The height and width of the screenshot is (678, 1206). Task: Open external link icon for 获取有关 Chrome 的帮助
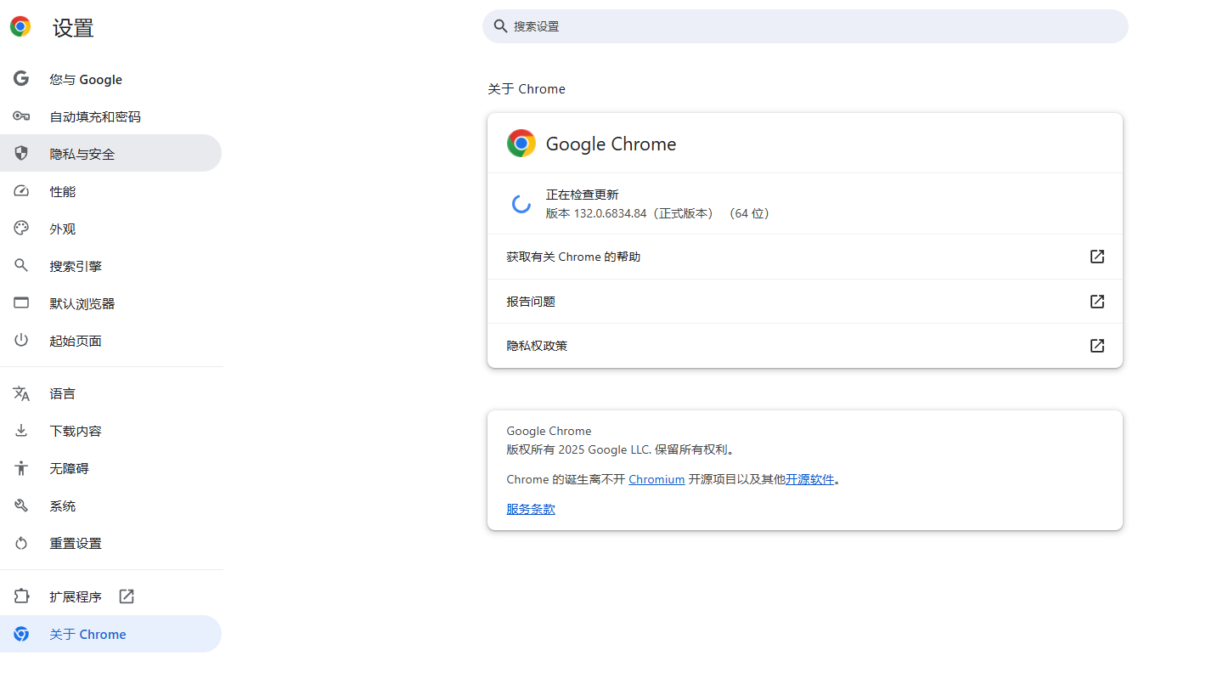(1097, 257)
